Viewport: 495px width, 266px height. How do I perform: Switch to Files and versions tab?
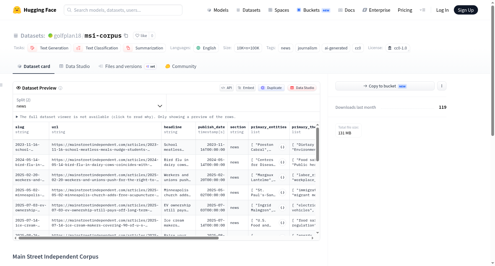coord(127,66)
